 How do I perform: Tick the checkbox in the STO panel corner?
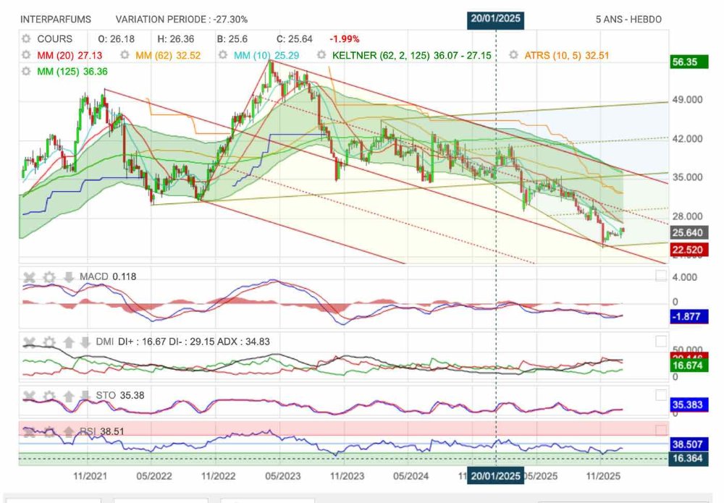click(x=661, y=395)
